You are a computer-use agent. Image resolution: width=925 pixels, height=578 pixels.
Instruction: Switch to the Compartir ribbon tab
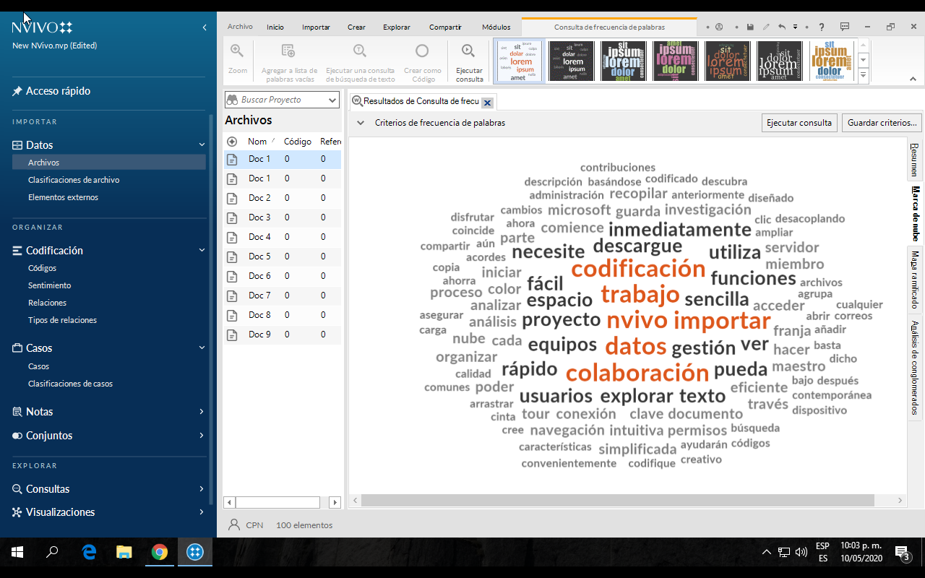pyautogui.click(x=445, y=27)
